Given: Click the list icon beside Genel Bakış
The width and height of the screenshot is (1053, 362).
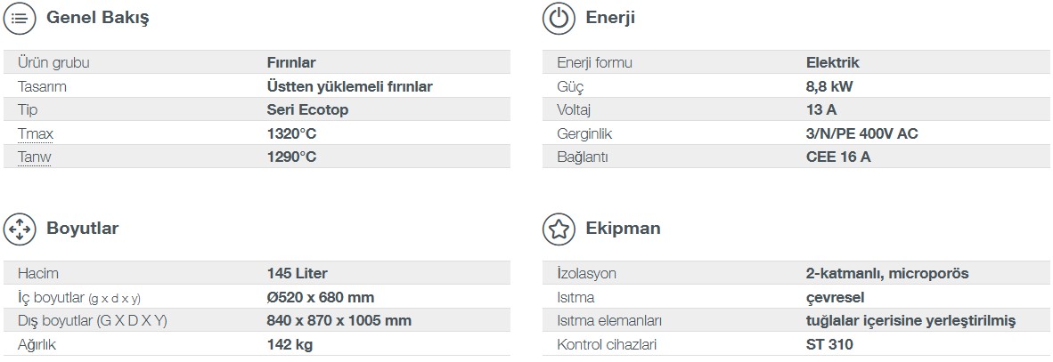Looking at the screenshot, I should (20, 19).
